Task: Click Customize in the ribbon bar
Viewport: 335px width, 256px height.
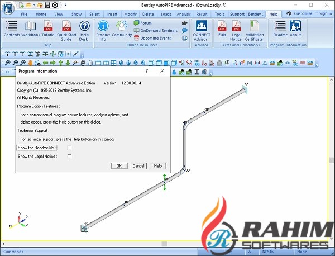Action: pyautogui.click(x=303, y=13)
